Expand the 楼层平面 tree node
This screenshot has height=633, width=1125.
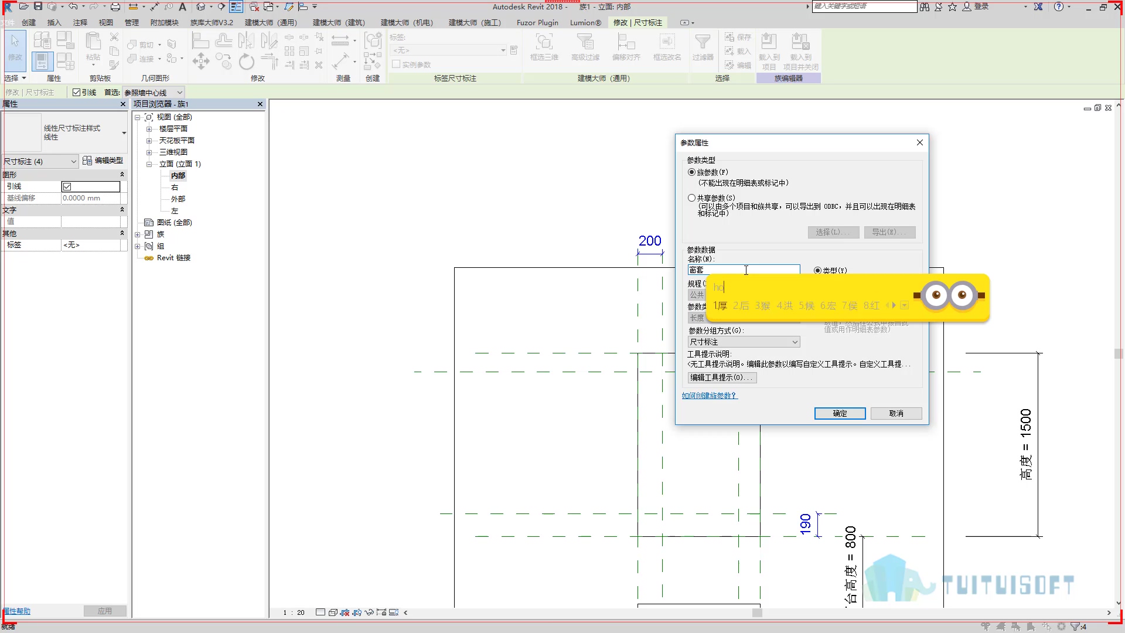[149, 129]
